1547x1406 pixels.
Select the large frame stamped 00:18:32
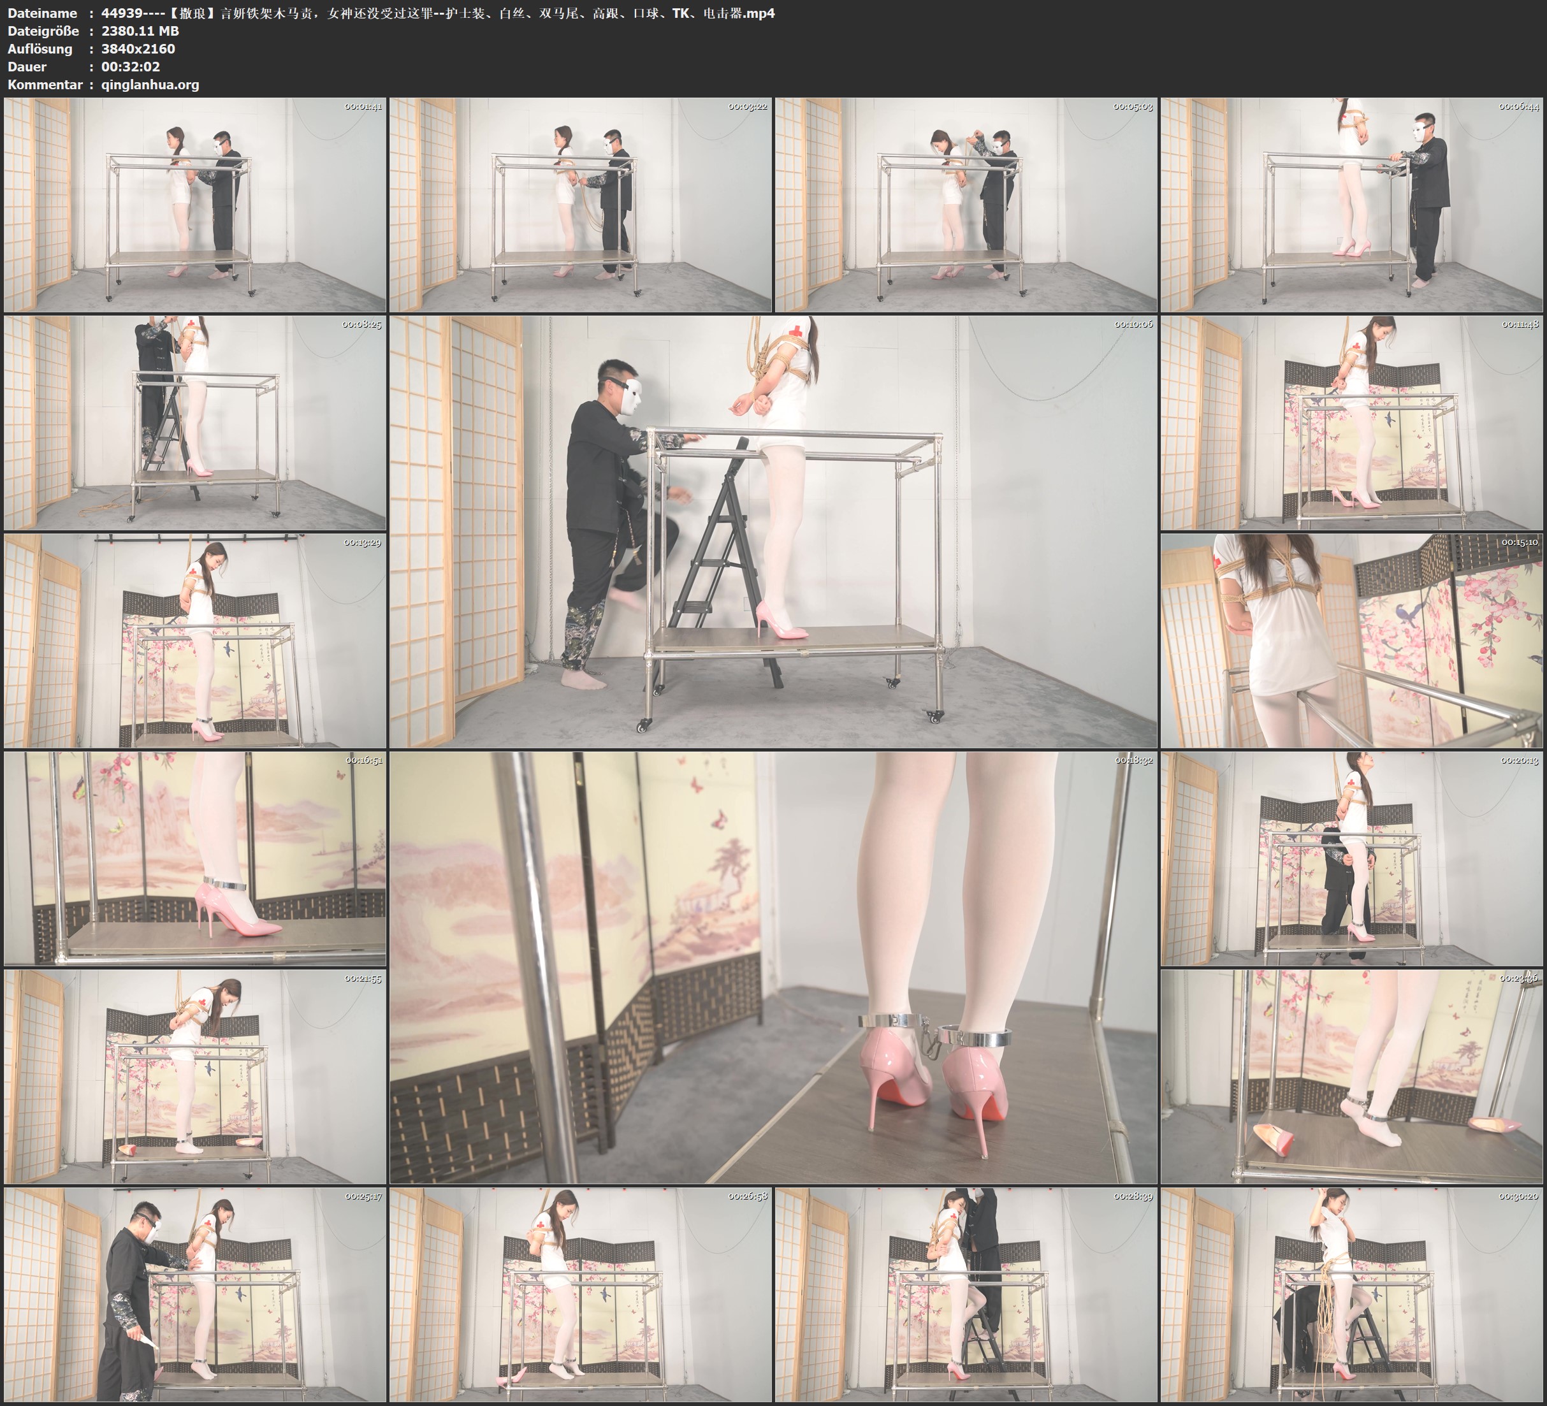pos(773,967)
